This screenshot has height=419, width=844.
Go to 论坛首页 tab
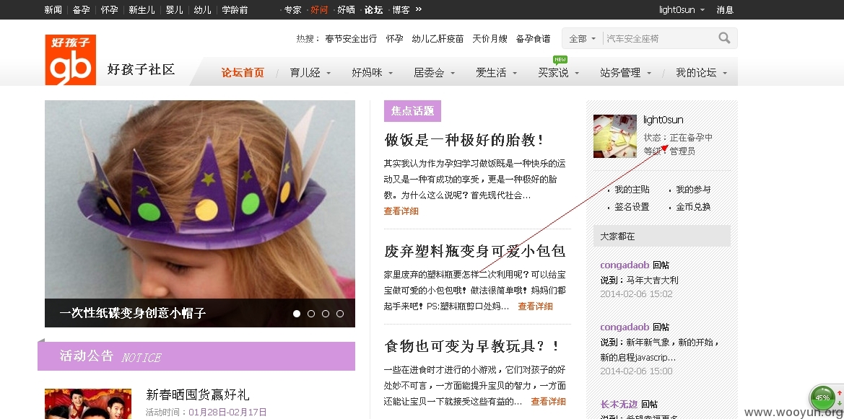click(243, 73)
